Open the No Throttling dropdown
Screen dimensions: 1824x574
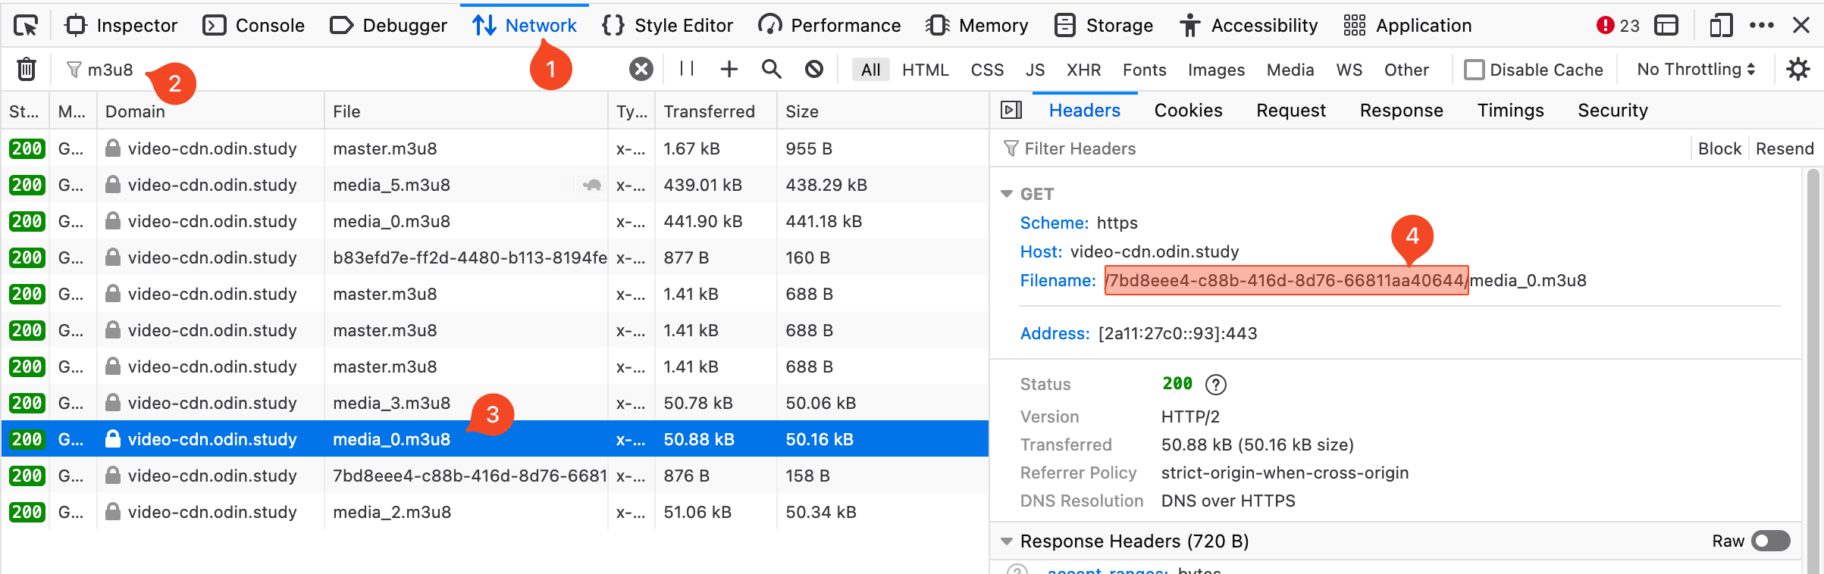tap(1695, 70)
